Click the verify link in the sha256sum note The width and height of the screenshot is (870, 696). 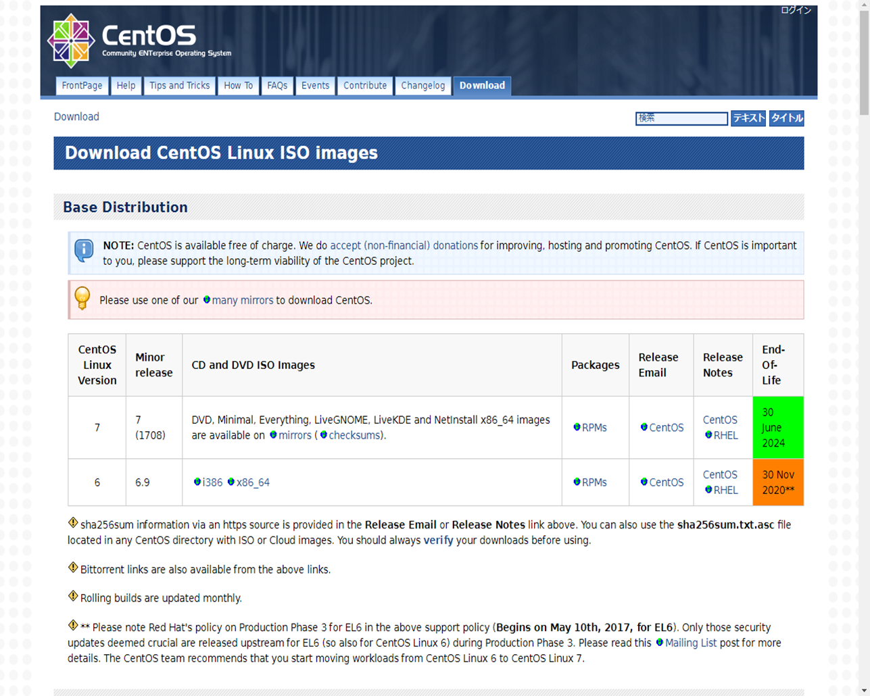437,539
